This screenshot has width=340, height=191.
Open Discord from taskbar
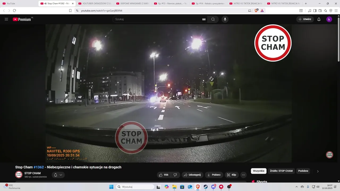coord(213,187)
